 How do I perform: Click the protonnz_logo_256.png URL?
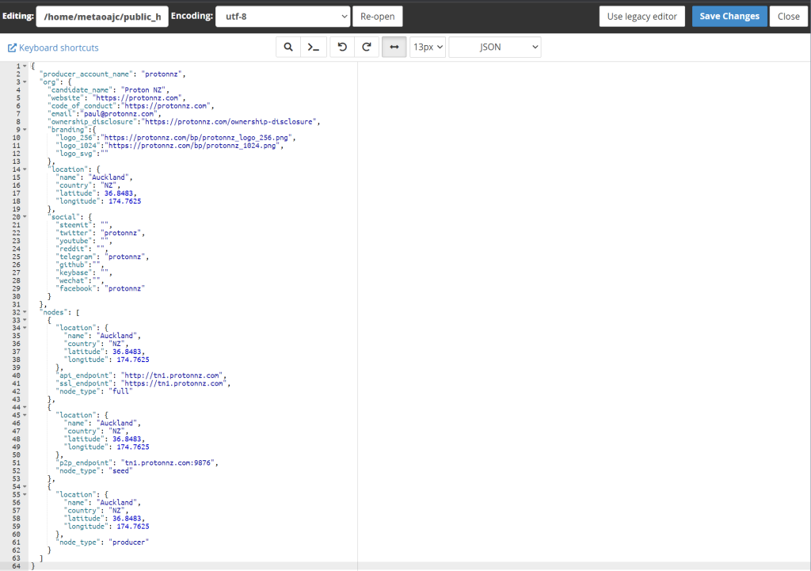click(197, 138)
